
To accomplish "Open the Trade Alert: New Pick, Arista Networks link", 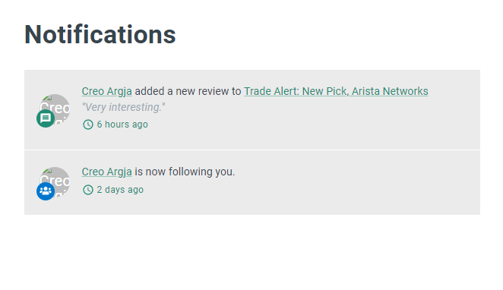I will click(x=336, y=91).
